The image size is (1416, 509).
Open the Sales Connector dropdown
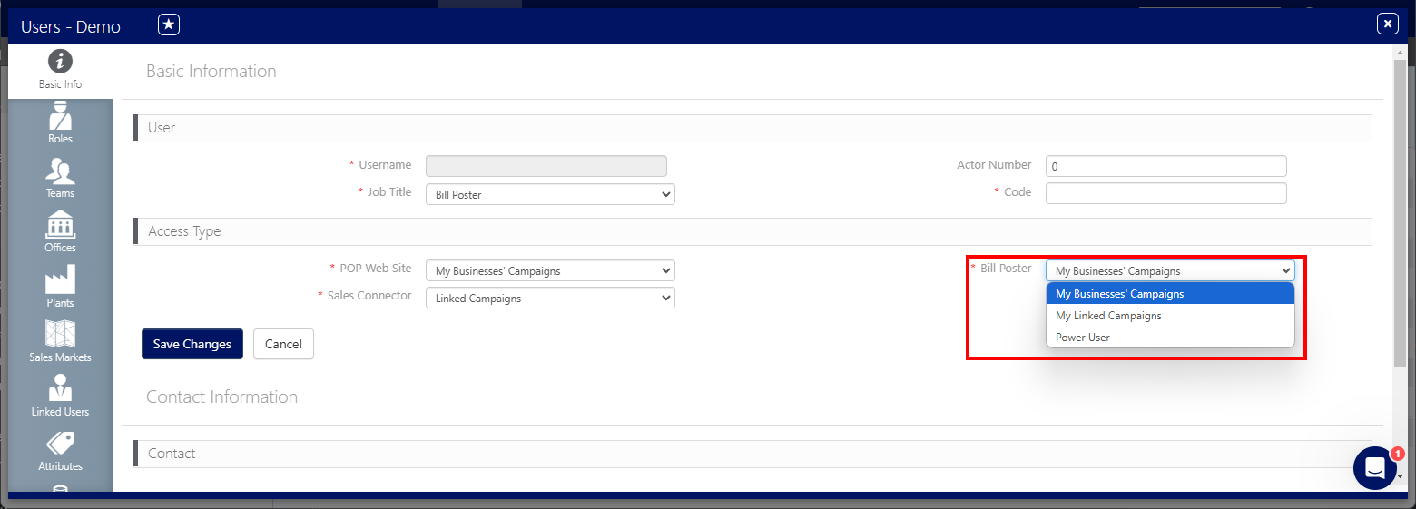(549, 298)
